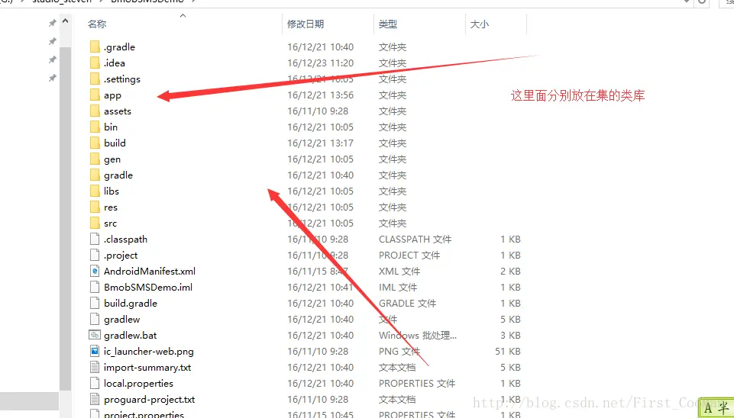
Task: Click the 大小 column header
Action: coord(479,24)
